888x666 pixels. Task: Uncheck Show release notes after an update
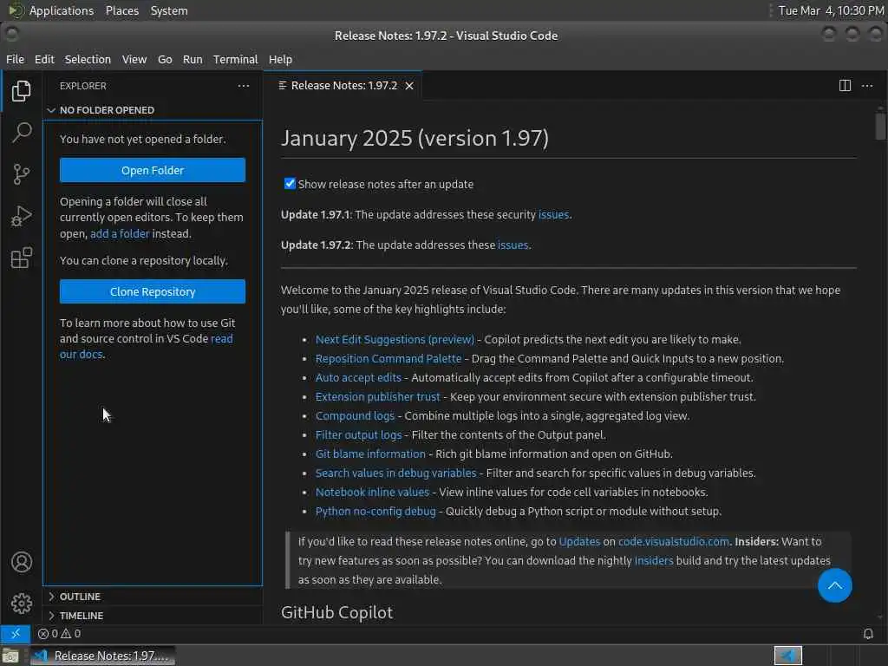(x=291, y=184)
